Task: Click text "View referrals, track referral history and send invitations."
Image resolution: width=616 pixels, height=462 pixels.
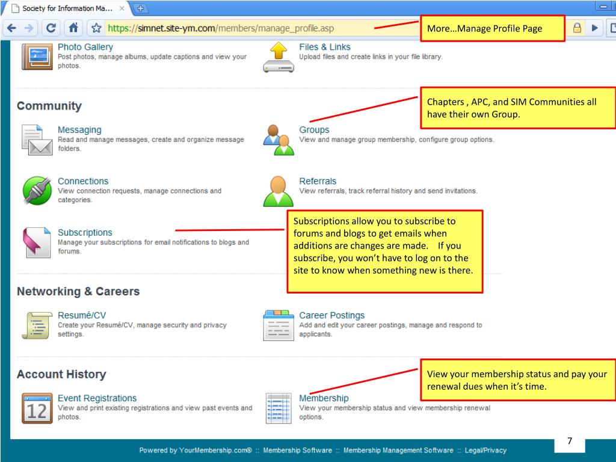Action: tap(388, 191)
